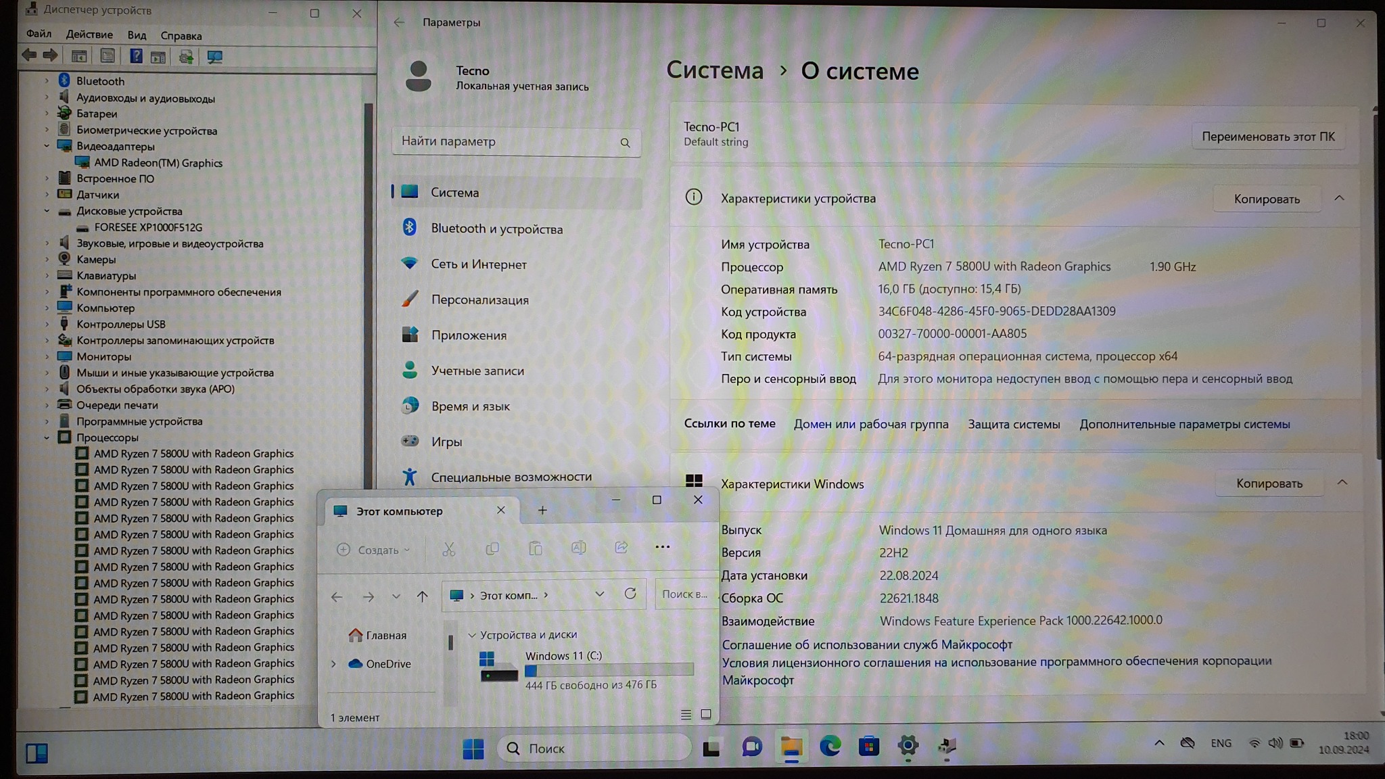Click the Windows 11 (C:) disk usage bar
Screen dimensions: 1385x779
pyautogui.click(x=609, y=670)
